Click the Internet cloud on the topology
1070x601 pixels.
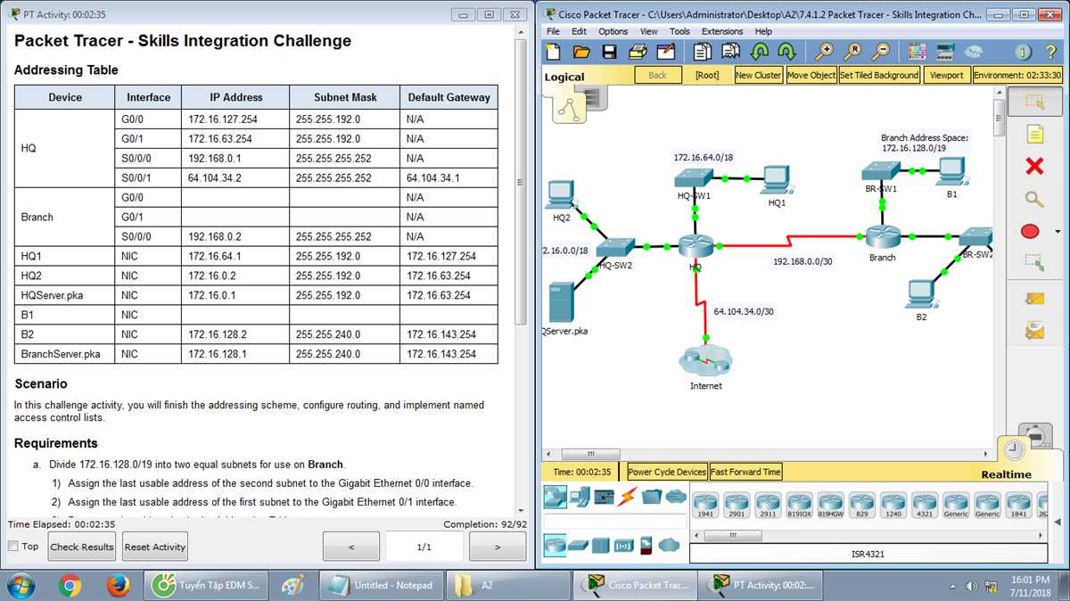click(x=704, y=361)
